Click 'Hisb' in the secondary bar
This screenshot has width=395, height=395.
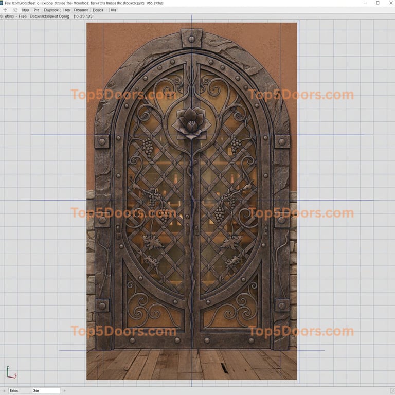23,16
